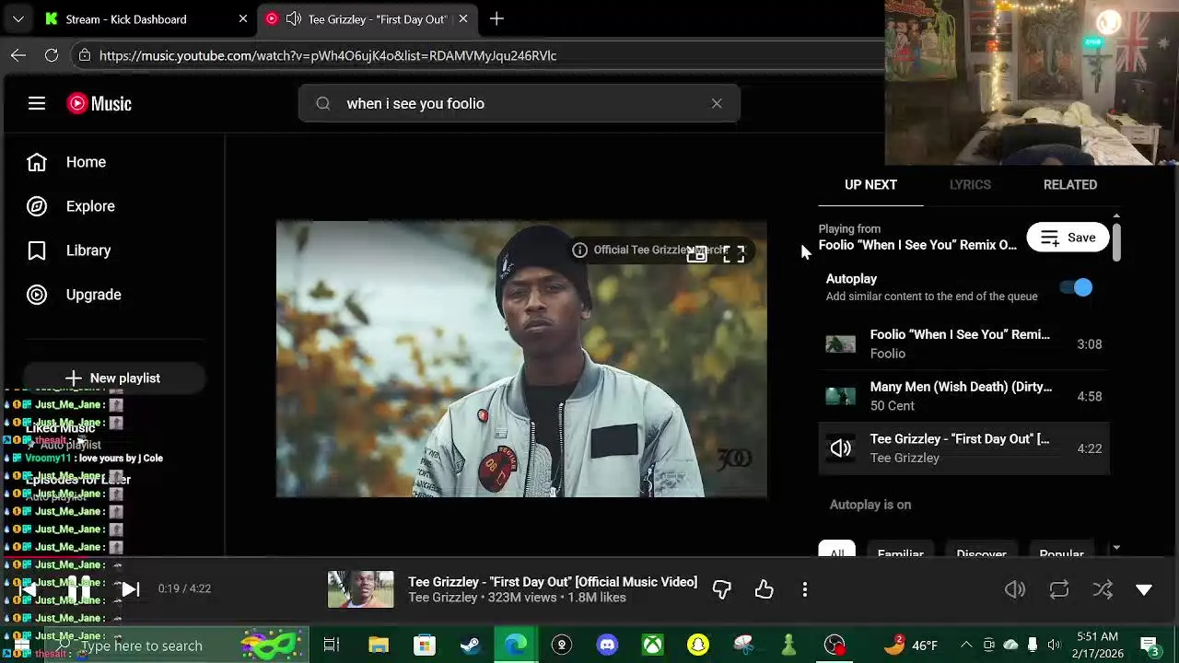Click the volume icon in the player bar

pos(1015,589)
